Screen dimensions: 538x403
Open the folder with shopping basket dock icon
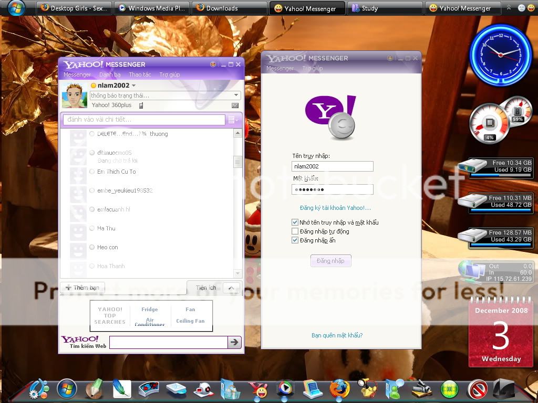click(230, 389)
